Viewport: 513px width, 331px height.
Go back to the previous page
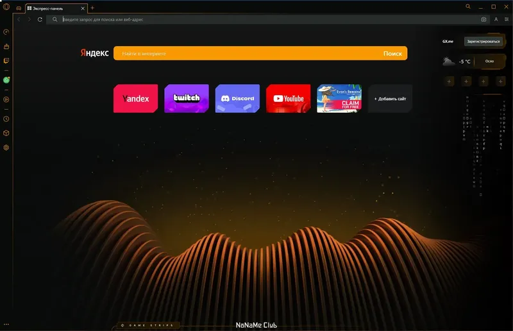(x=19, y=19)
